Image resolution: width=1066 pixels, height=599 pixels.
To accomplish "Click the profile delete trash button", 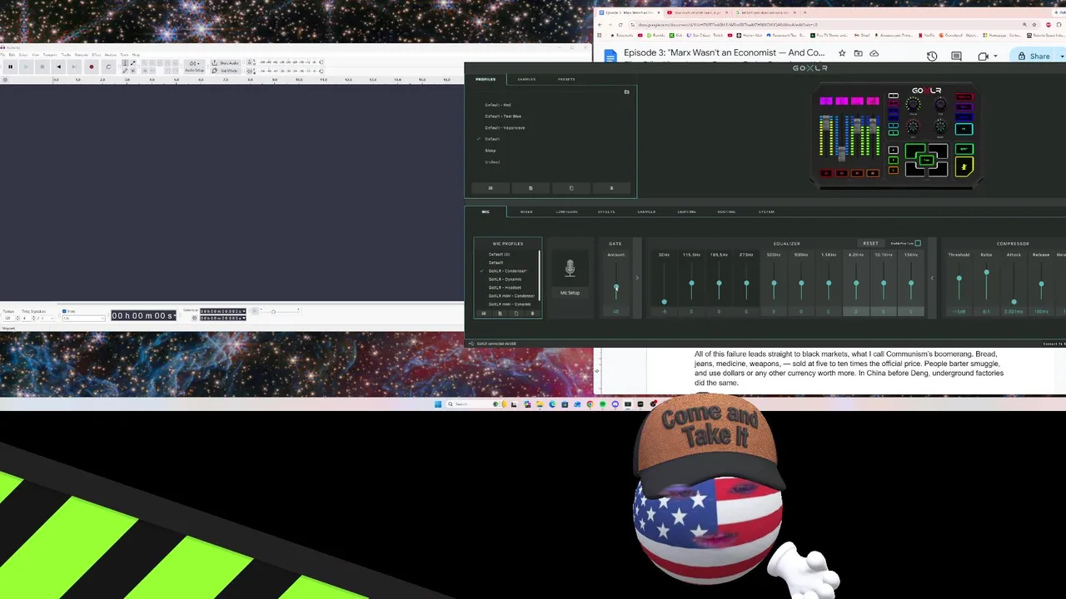I will (611, 188).
